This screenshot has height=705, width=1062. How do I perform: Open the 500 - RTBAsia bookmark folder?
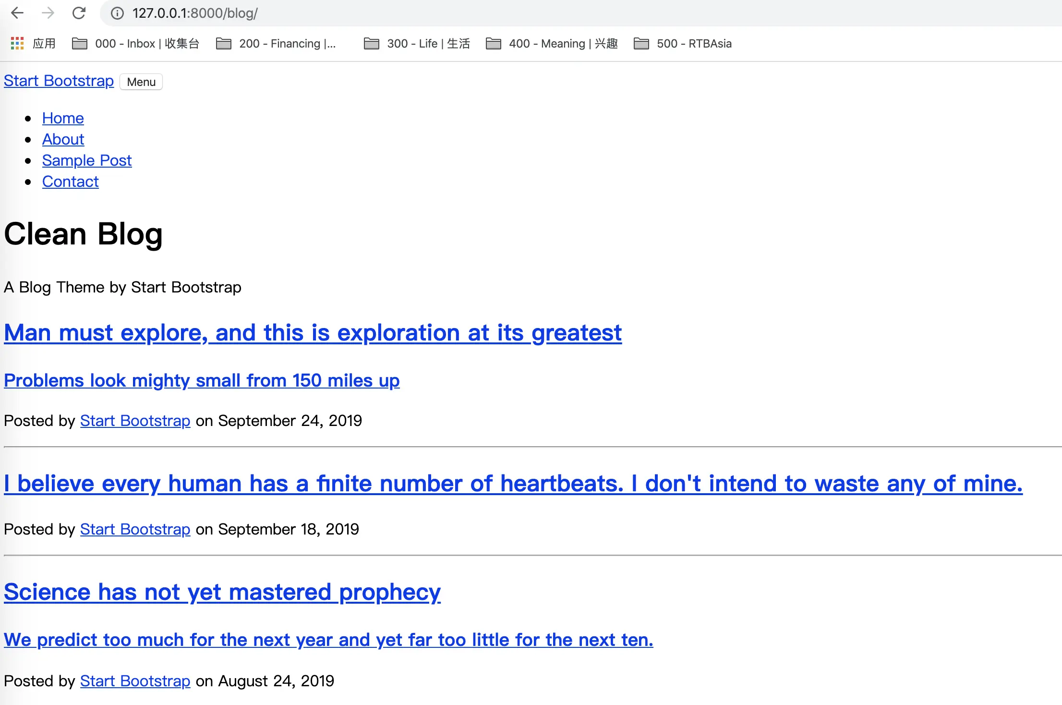click(683, 44)
